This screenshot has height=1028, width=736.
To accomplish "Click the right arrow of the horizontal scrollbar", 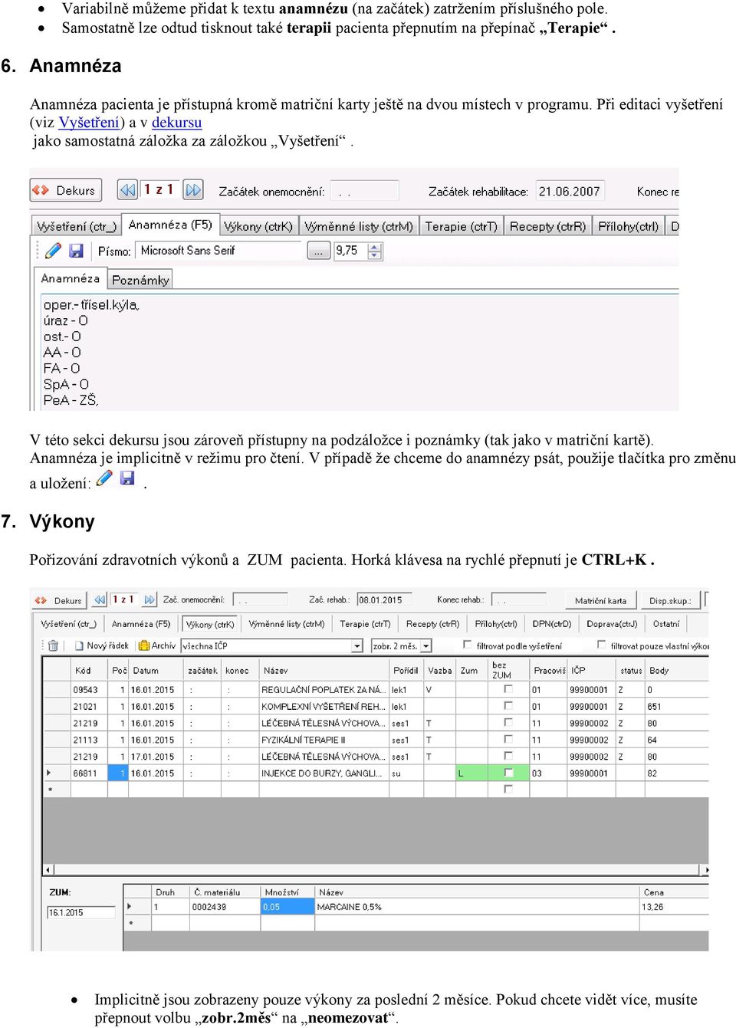I will (x=704, y=870).
